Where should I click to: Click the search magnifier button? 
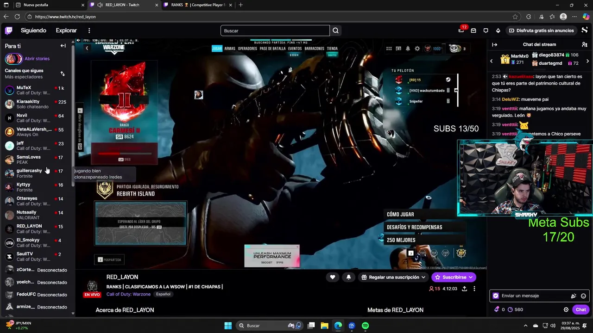click(336, 31)
